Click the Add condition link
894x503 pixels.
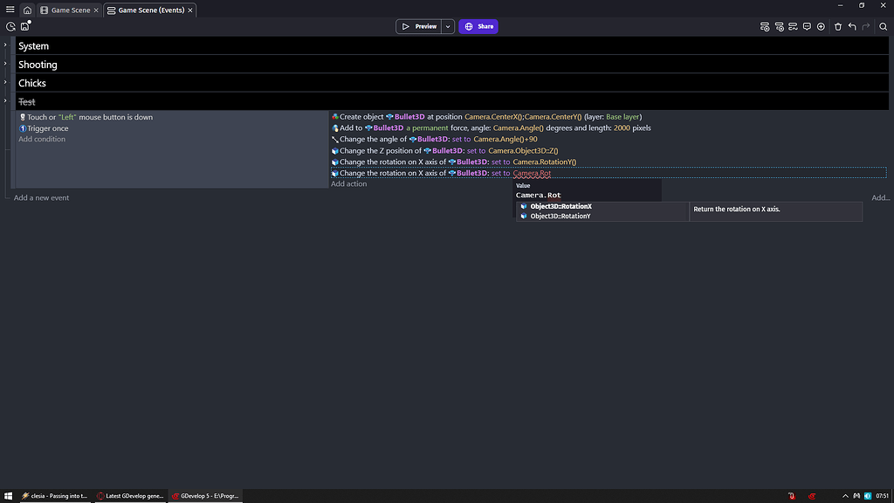[x=42, y=139]
